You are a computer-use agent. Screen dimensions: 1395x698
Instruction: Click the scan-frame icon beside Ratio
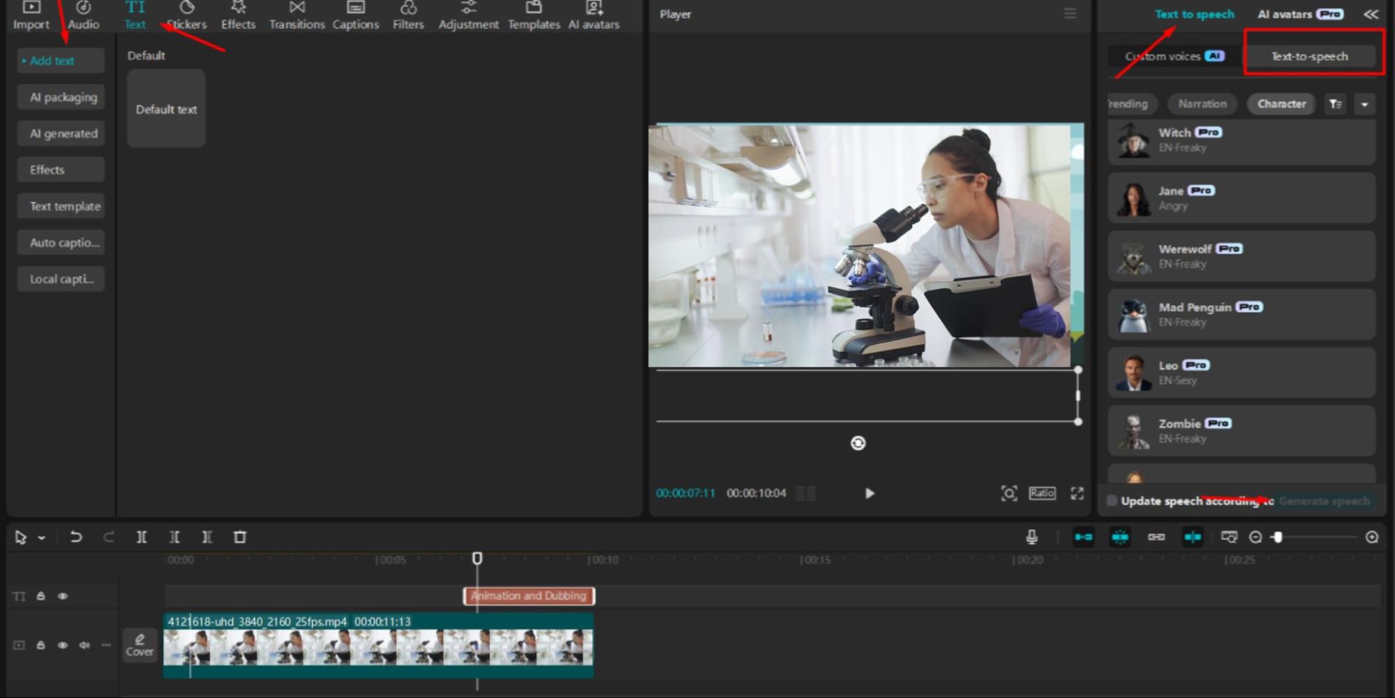(x=1009, y=493)
